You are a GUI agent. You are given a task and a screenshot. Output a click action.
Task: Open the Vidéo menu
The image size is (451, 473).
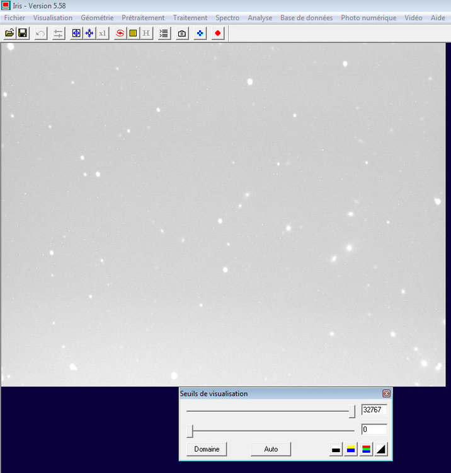[413, 18]
